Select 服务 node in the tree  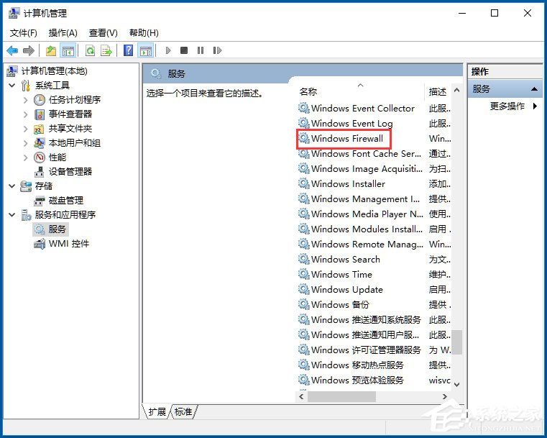(57, 229)
